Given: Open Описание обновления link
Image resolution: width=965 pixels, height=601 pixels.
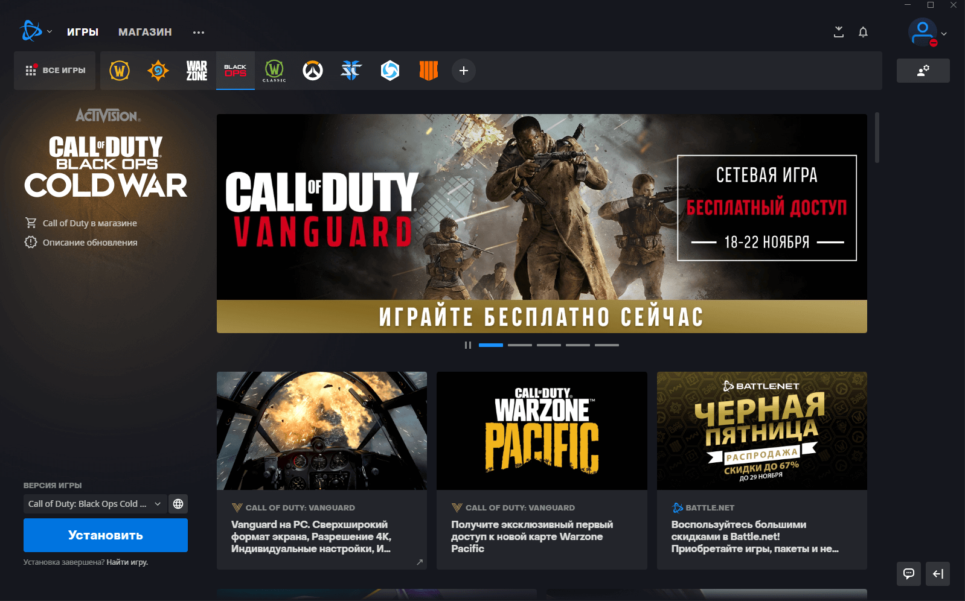Looking at the screenshot, I should [90, 243].
